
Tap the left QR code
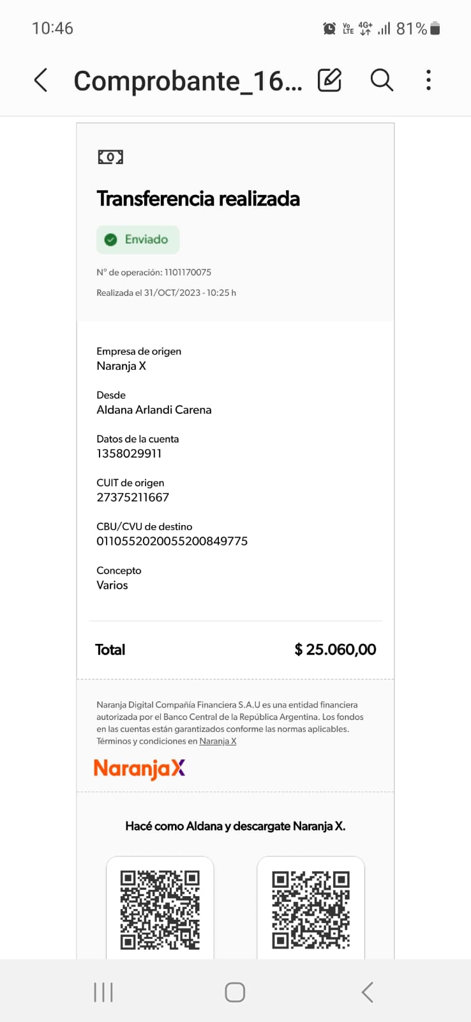click(x=160, y=910)
